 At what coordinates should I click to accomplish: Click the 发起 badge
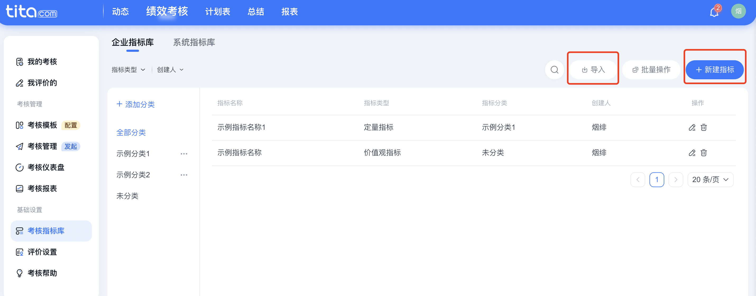coord(70,146)
